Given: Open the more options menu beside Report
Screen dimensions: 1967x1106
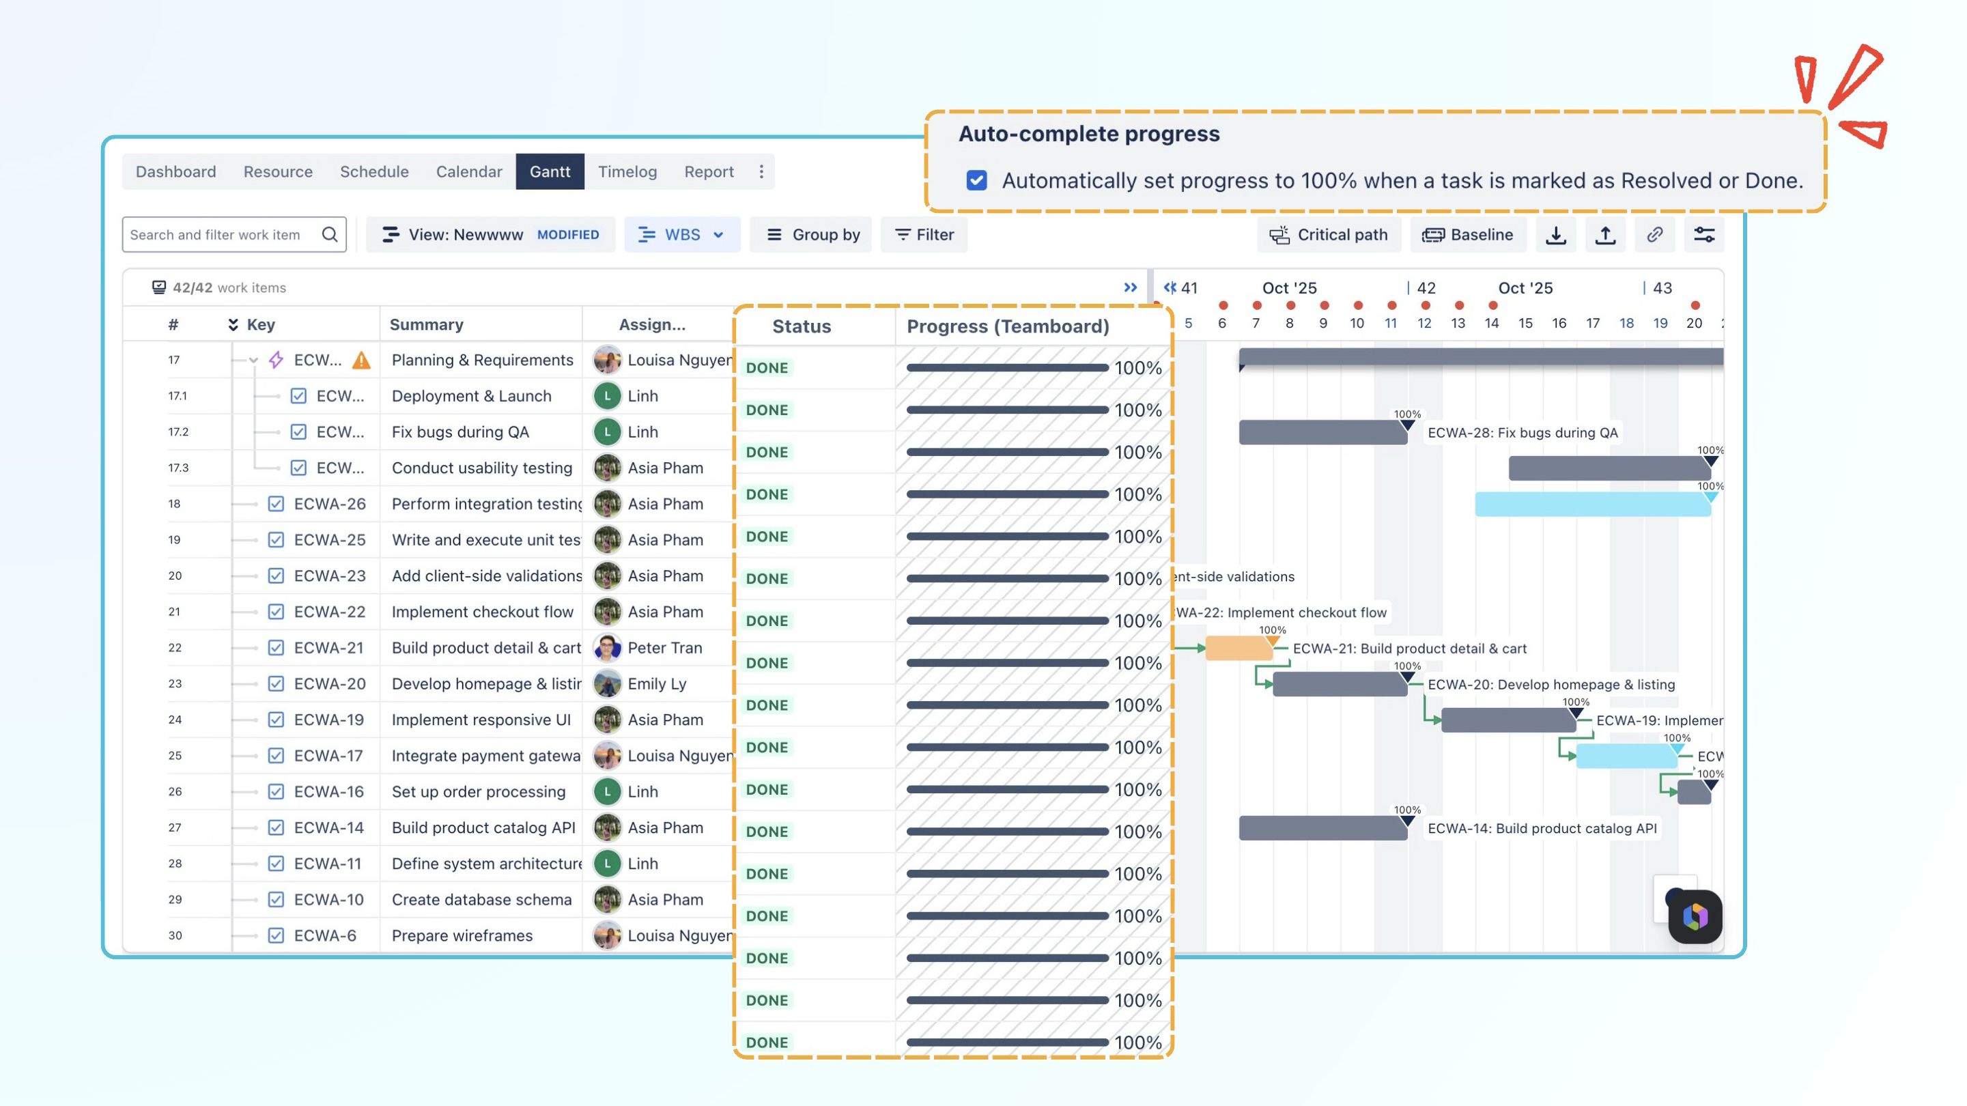Looking at the screenshot, I should 761,172.
